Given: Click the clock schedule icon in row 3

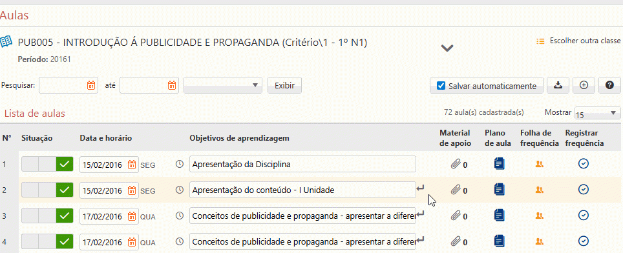Looking at the screenshot, I should [180, 216].
